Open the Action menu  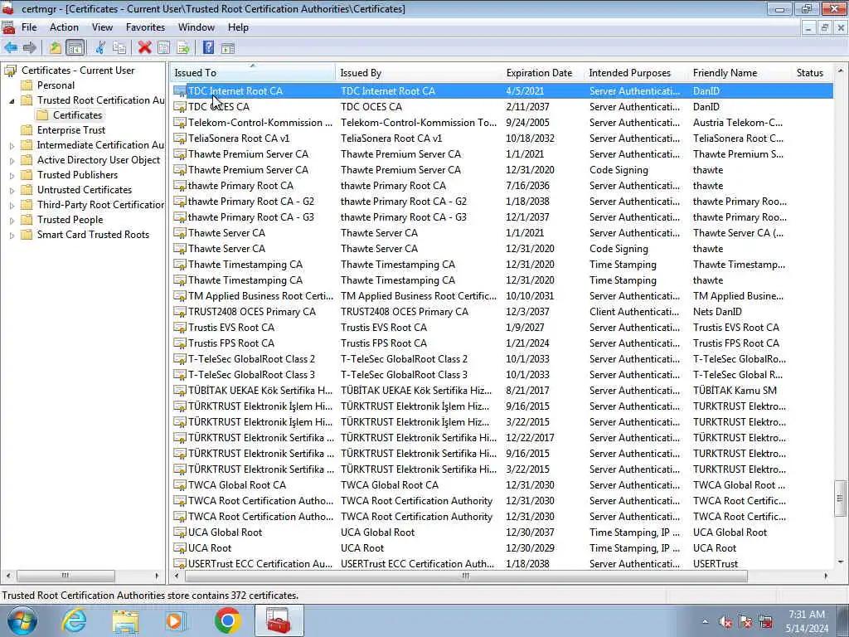64,27
